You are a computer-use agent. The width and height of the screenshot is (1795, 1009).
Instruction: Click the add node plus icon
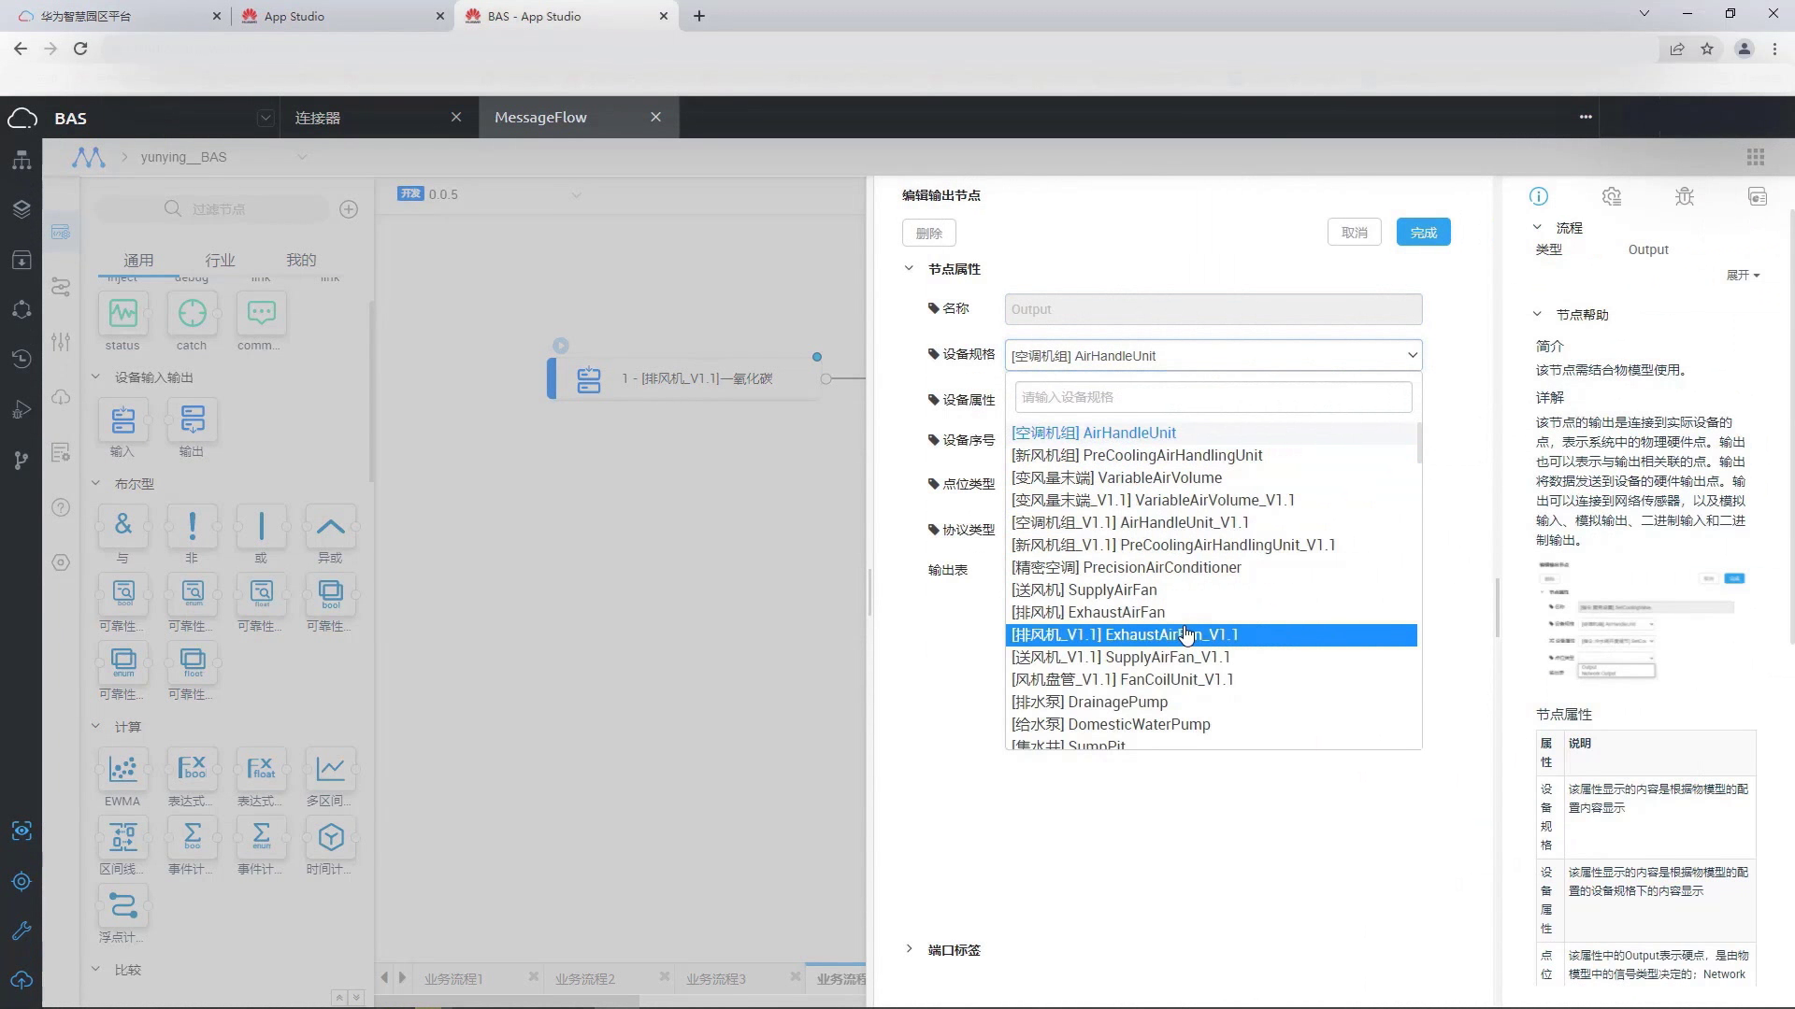coord(349,209)
